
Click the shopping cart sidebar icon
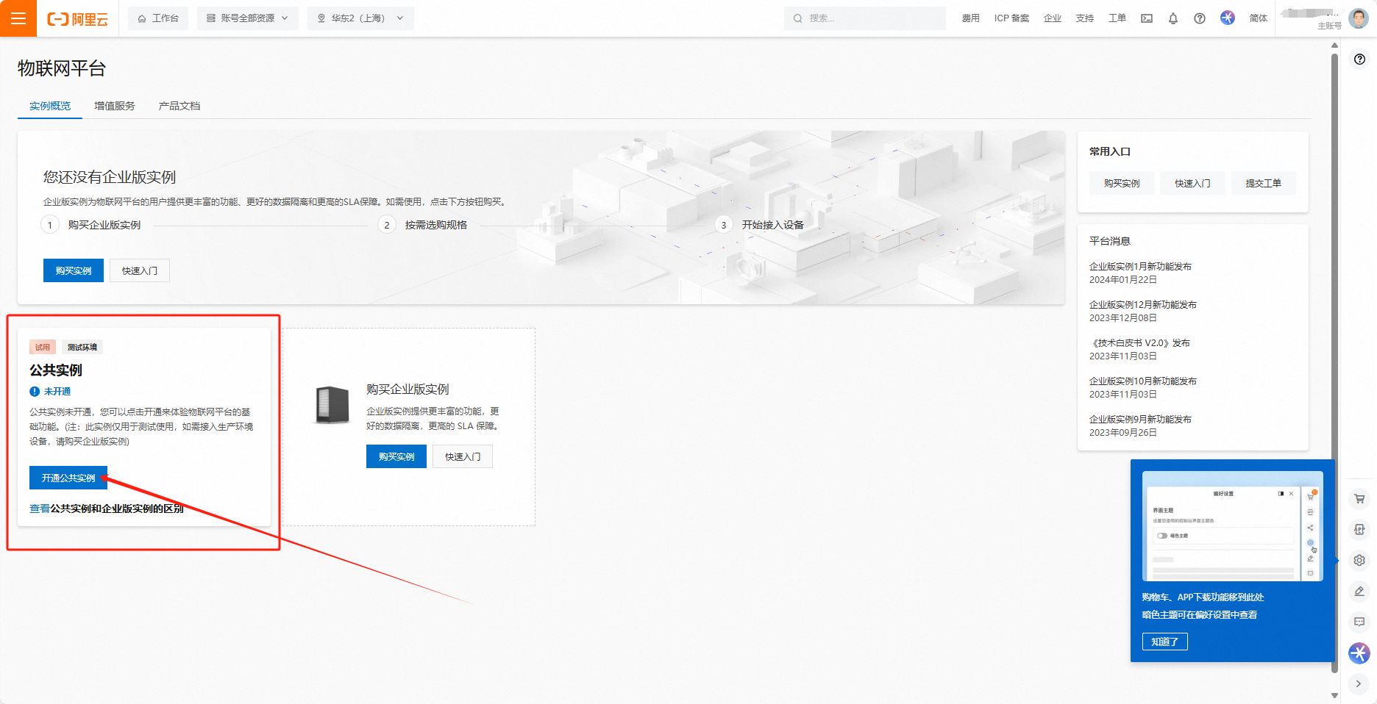(x=1359, y=499)
